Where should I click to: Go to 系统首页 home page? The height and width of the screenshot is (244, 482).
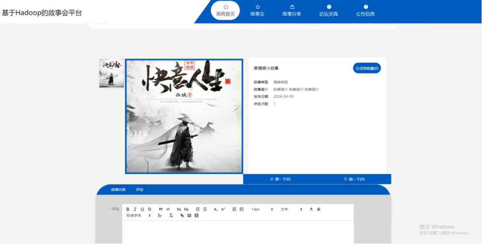(225, 10)
